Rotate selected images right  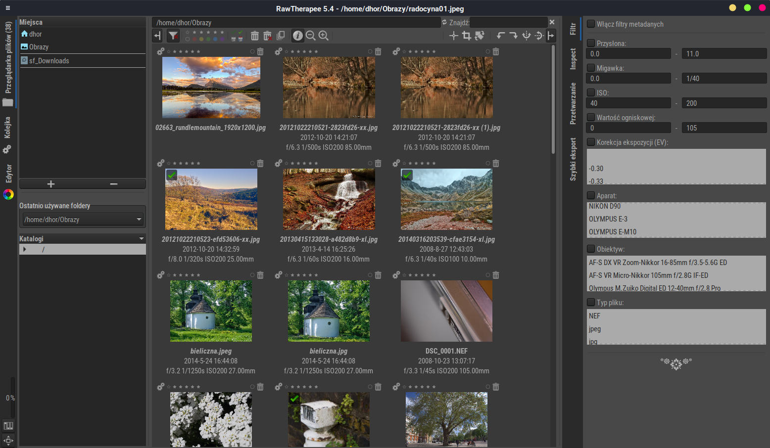pyautogui.click(x=514, y=36)
